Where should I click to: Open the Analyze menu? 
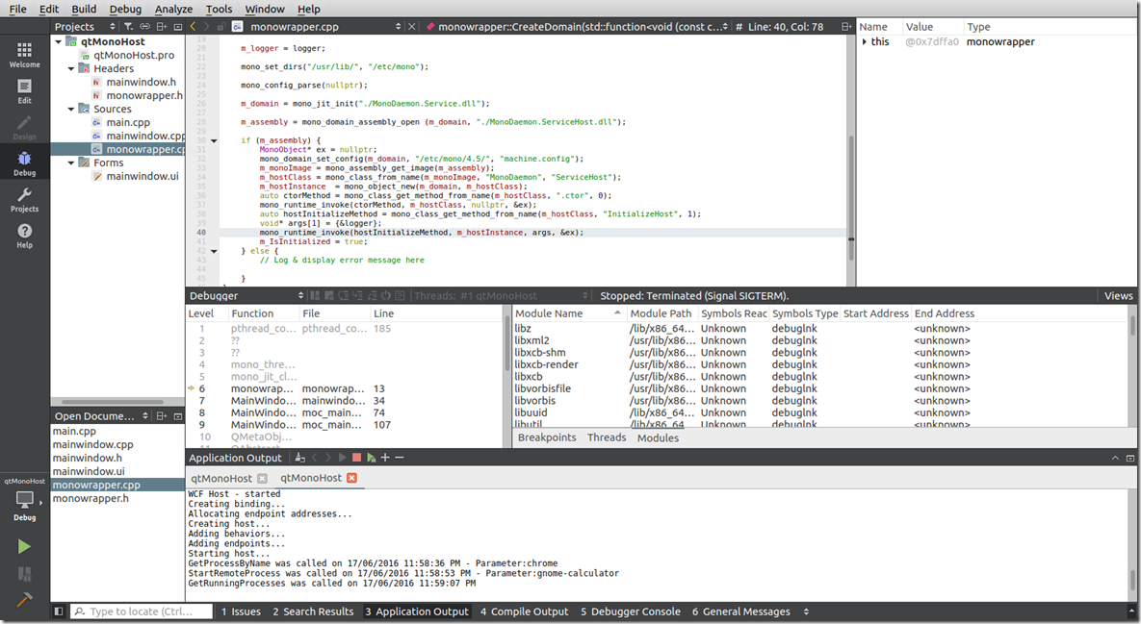(173, 9)
